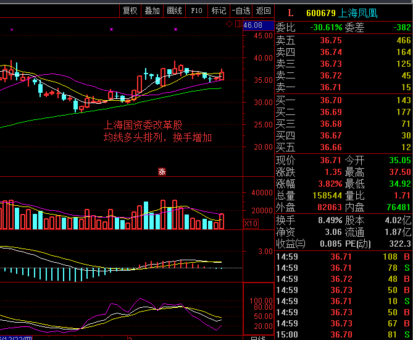Click the 委比 value -30.61%
This screenshot has height=340, width=413.
tap(326, 27)
